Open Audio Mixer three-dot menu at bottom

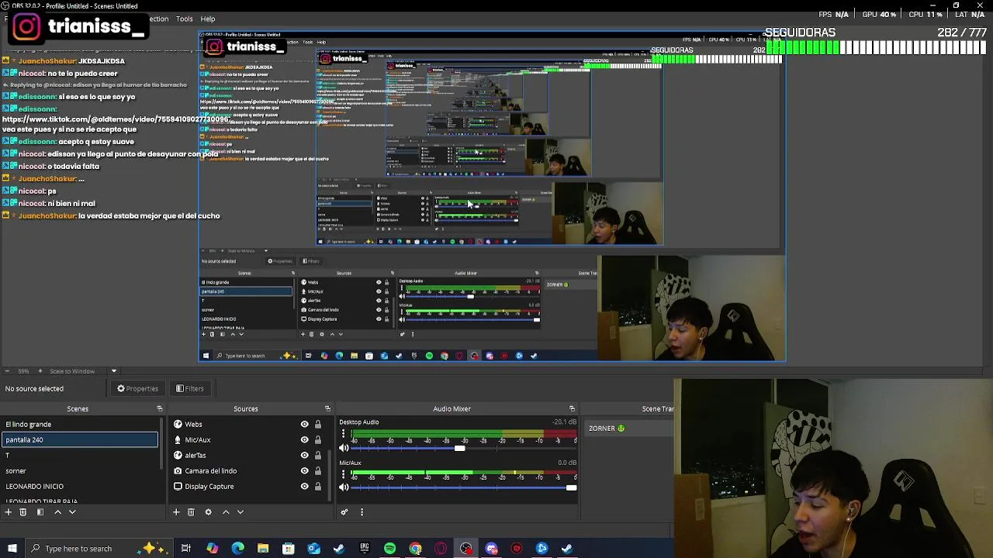coord(362,511)
